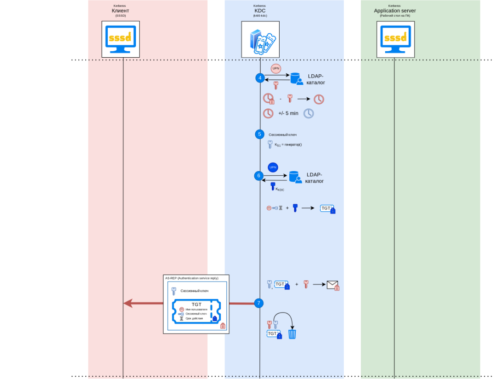Click the red arrowhead pointing to client
The image size is (493, 379).
[x=129, y=303]
